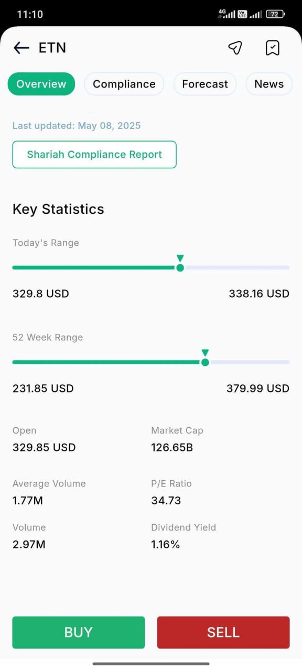302x671 pixels.
Task: Tap the Dividend Yield 1.16% value
Action: tap(166, 545)
